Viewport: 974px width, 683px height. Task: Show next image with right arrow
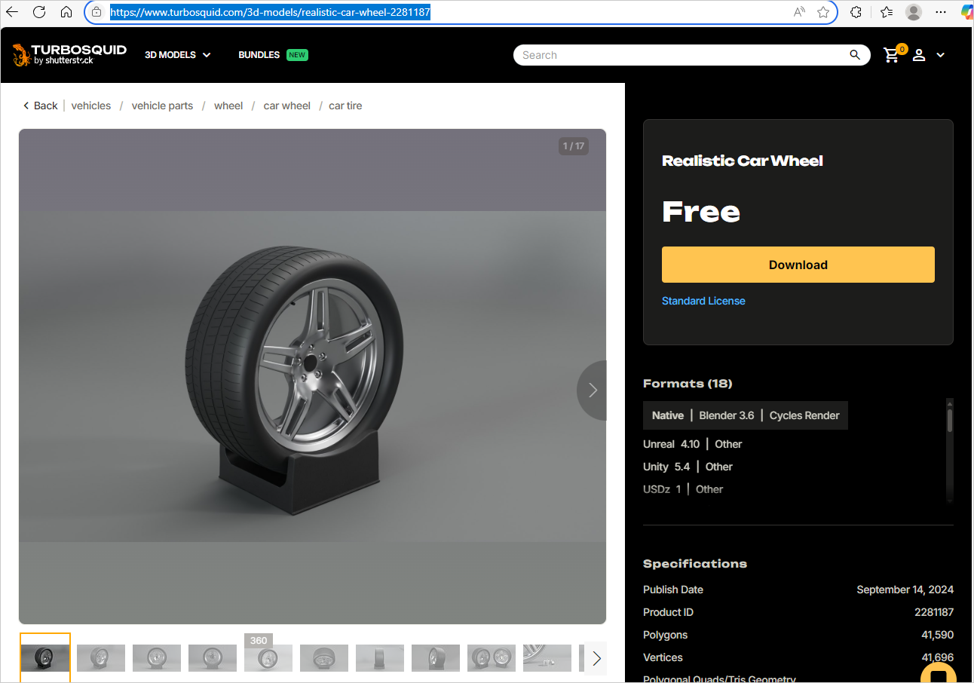(x=593, y=390)
